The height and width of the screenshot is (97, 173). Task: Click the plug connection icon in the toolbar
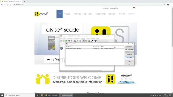(x=92, y=41)
